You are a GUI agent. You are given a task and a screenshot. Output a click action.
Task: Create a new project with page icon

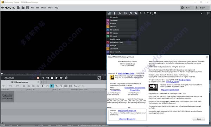pos(18,8)
